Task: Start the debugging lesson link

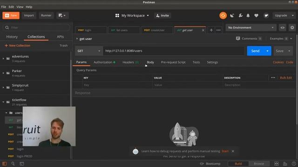Action: point(225,151)
